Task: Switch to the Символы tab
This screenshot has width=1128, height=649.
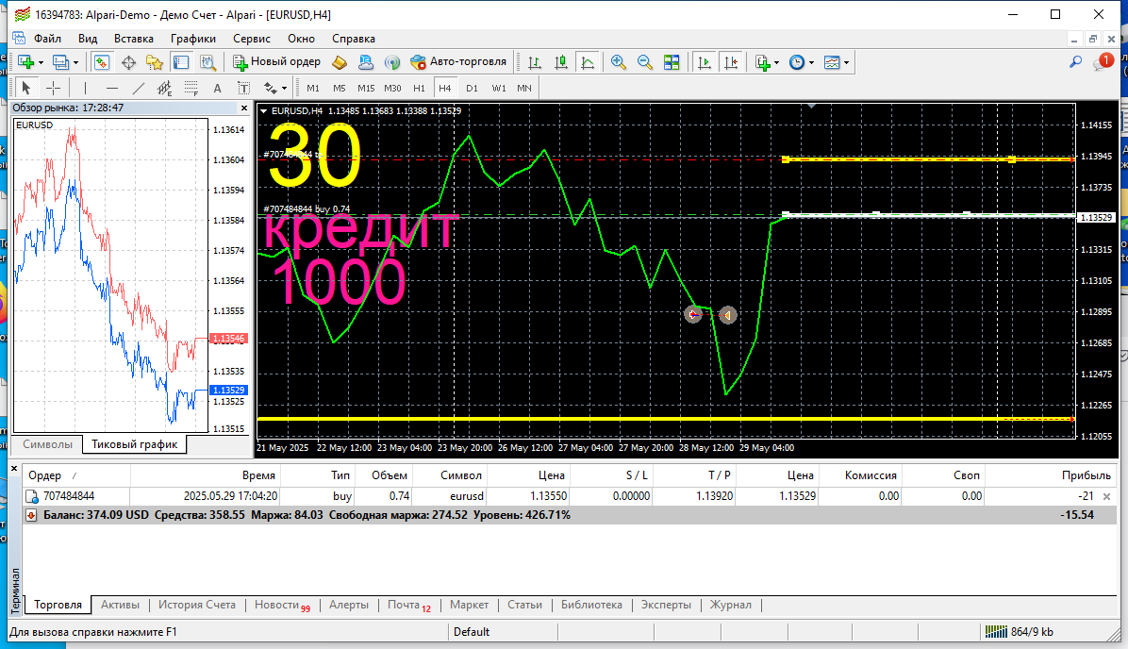Action: click(x=47, y=444)
